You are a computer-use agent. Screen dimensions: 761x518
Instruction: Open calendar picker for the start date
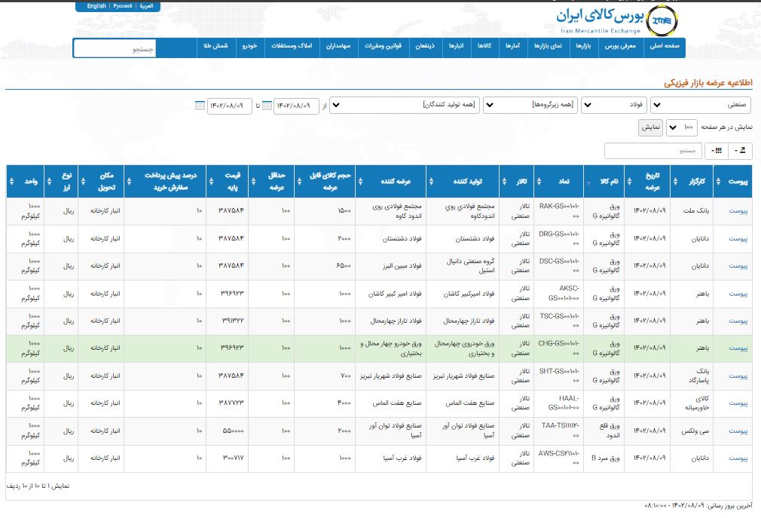coord(267,106)
